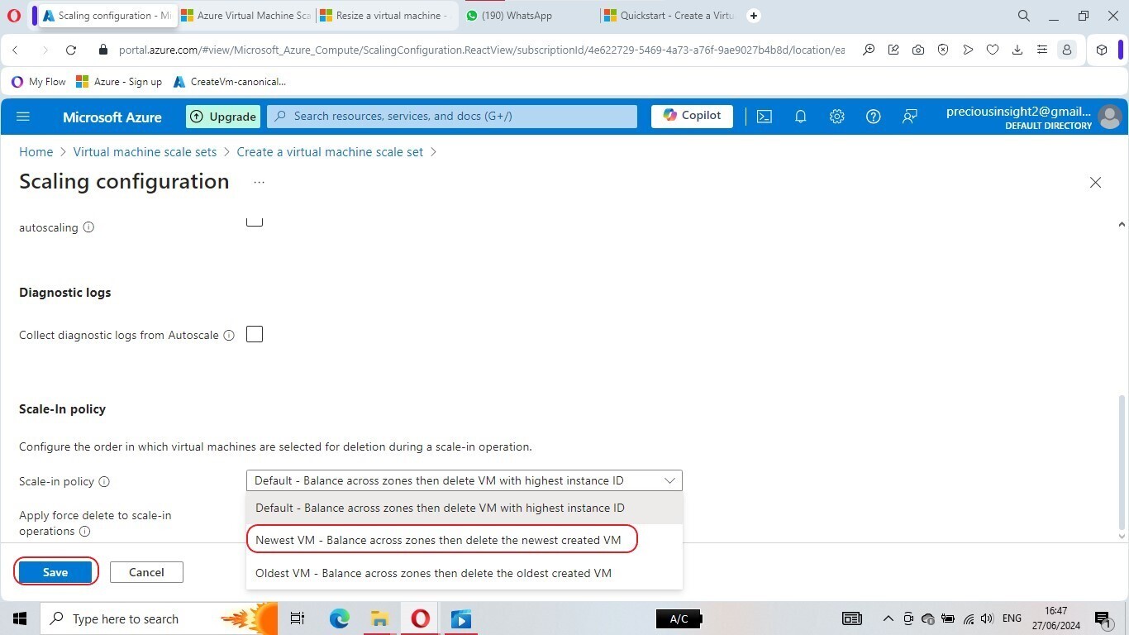The height and width of the screenshot is (635, 1129).
Task: Open the Windows notification center
Action: [1102, 618]
